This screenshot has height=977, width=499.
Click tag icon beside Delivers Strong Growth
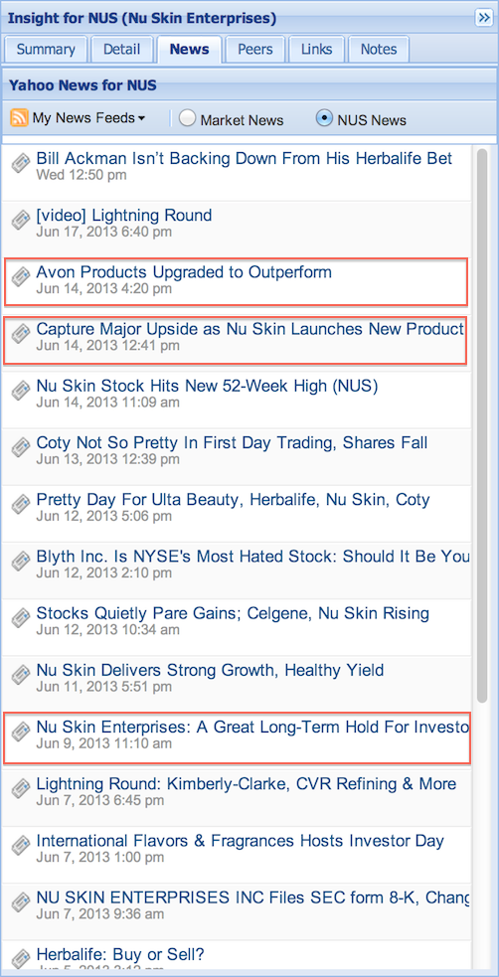pyautogui.click(x=21, y=675)
